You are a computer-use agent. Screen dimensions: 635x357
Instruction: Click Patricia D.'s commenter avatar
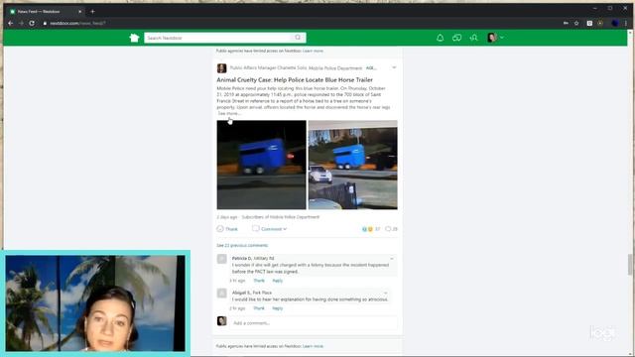tap(221, 259)
